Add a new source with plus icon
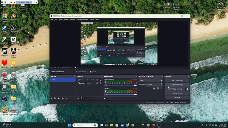This screenshot has width=228, height=128. [78, 98]
